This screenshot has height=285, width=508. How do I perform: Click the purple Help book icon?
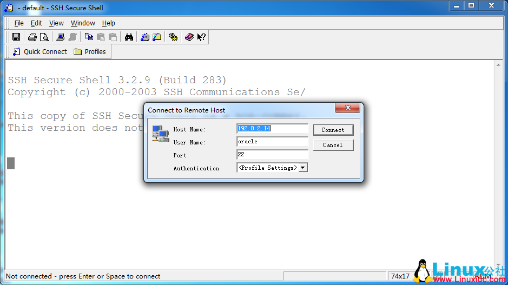pos(189,37)
